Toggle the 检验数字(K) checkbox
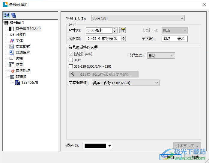 pos(71,54)
